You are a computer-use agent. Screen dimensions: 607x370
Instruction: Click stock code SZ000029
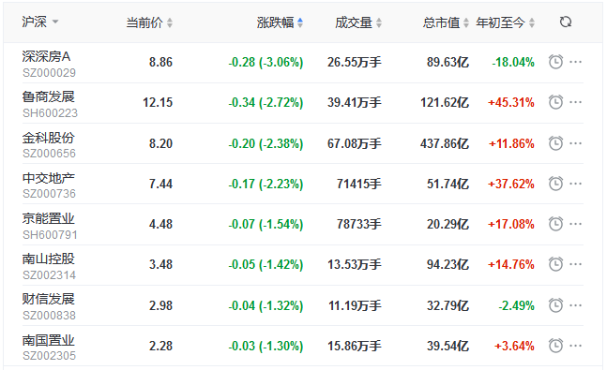[49, 73]
